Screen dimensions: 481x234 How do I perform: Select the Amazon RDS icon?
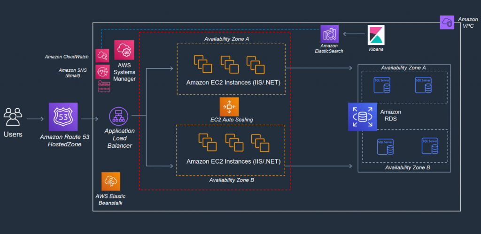pyautogui.click(x=362, y=117)
